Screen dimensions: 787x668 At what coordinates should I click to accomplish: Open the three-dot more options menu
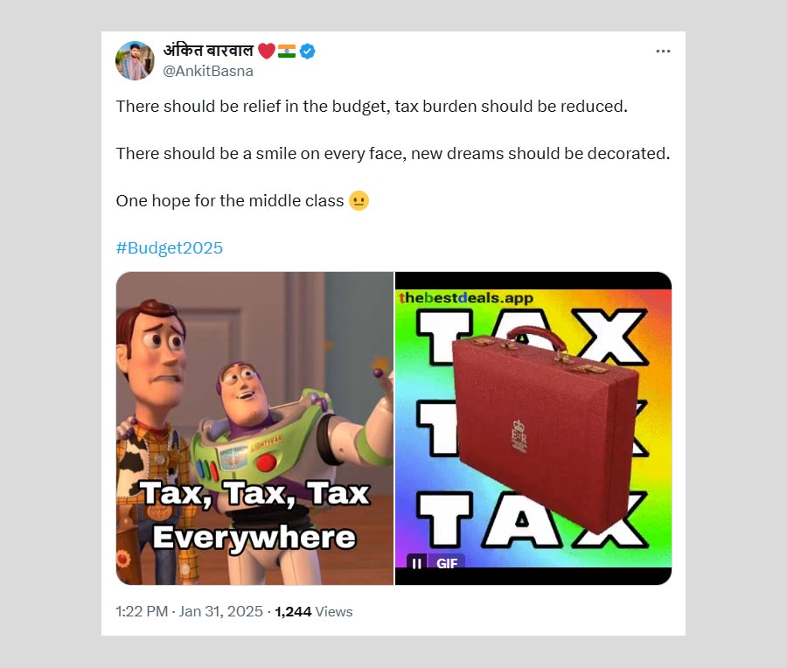pos(663,52)
